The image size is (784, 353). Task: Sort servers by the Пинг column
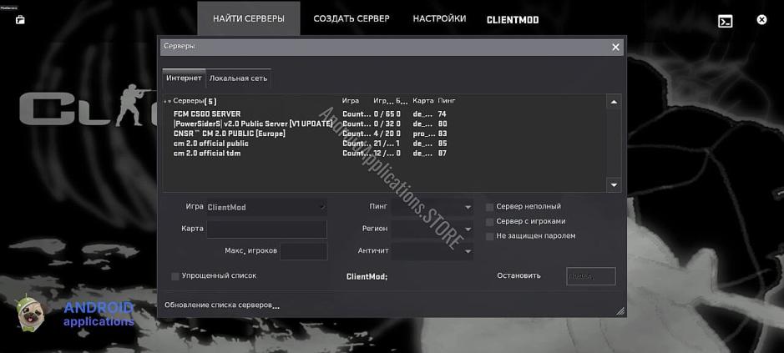click(x=447, y=101)
